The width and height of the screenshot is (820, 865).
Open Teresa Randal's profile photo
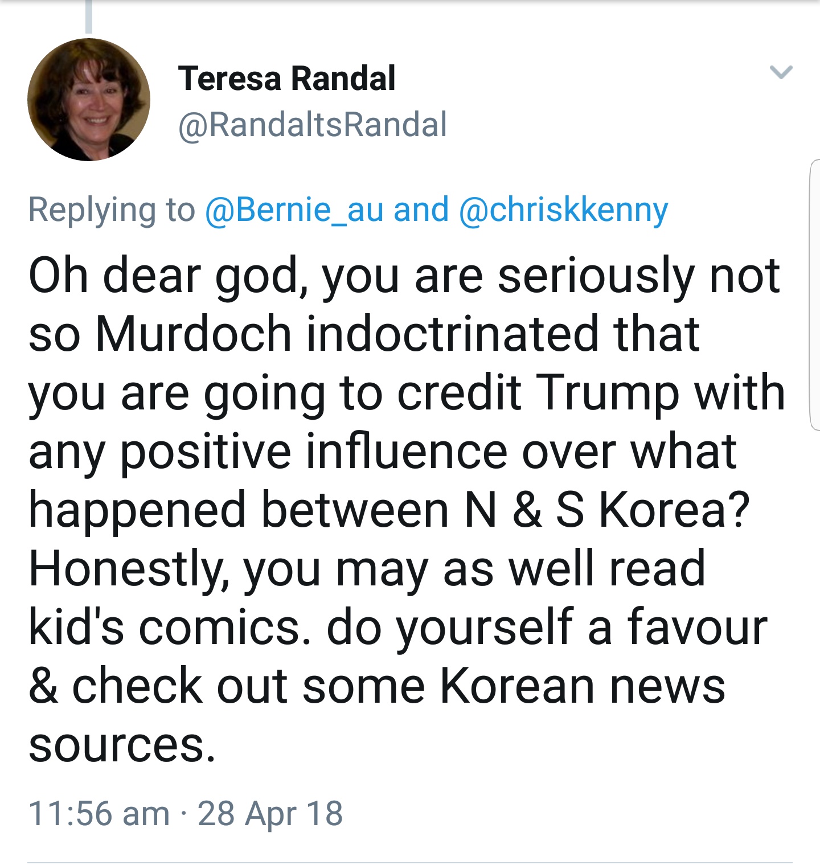point(89,100)
